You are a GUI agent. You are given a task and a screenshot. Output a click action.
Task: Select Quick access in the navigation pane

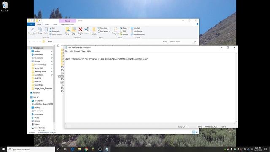click(x=38, y=48)
